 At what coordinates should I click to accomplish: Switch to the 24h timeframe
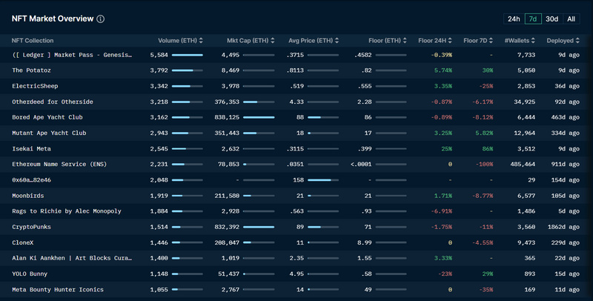pos(514,19)
